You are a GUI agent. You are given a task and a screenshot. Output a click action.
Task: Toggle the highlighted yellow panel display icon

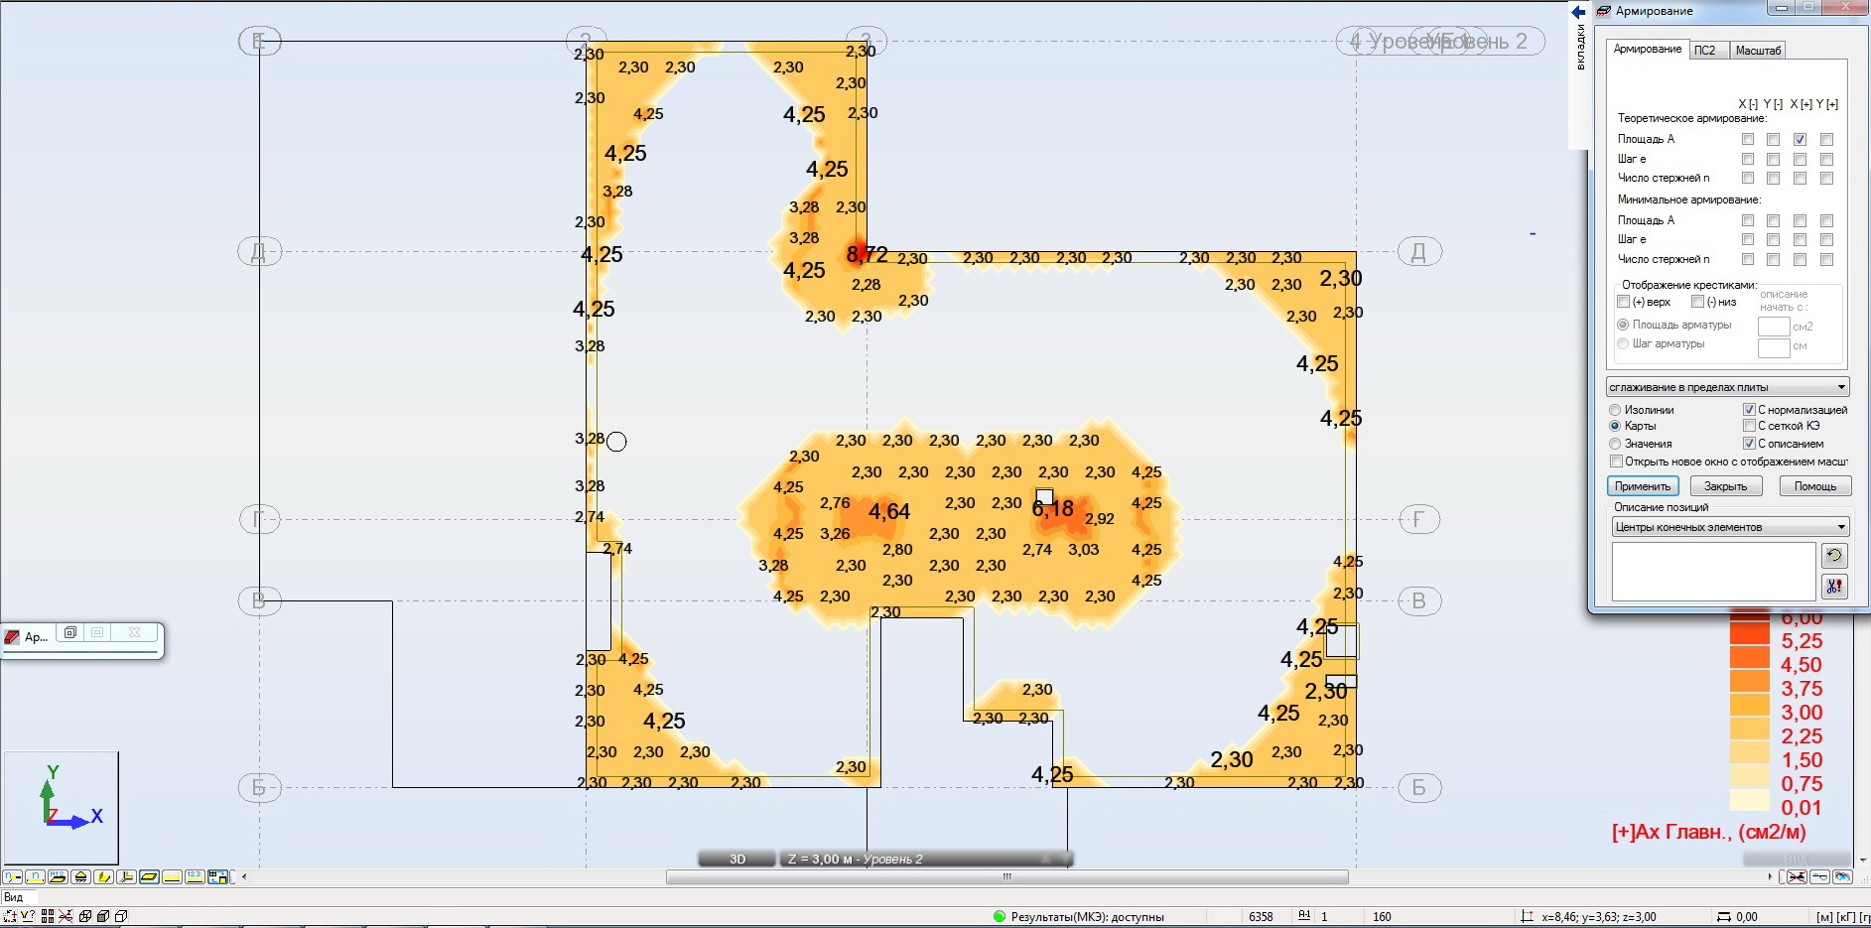[150, 877]
